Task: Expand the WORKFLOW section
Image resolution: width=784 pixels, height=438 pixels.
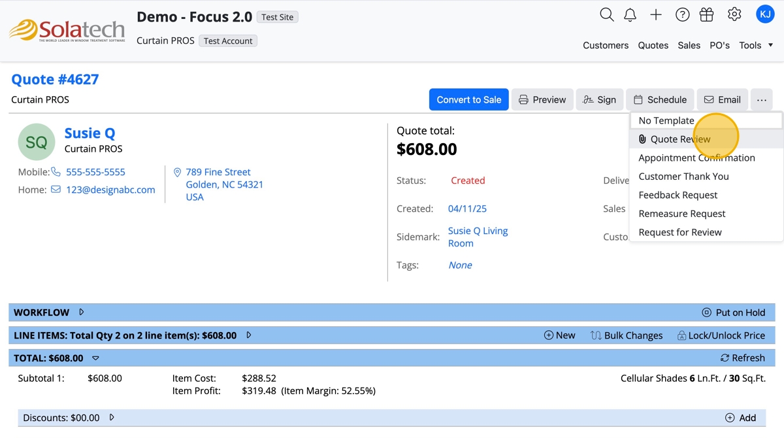Action: click(x=82, y=312)
